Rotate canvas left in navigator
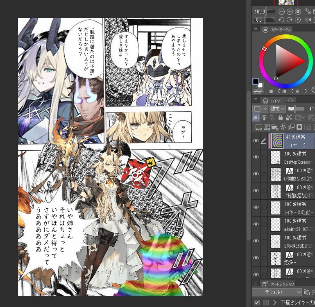The height and width of the screenshot is (307, 315). [x=281, y=20]
